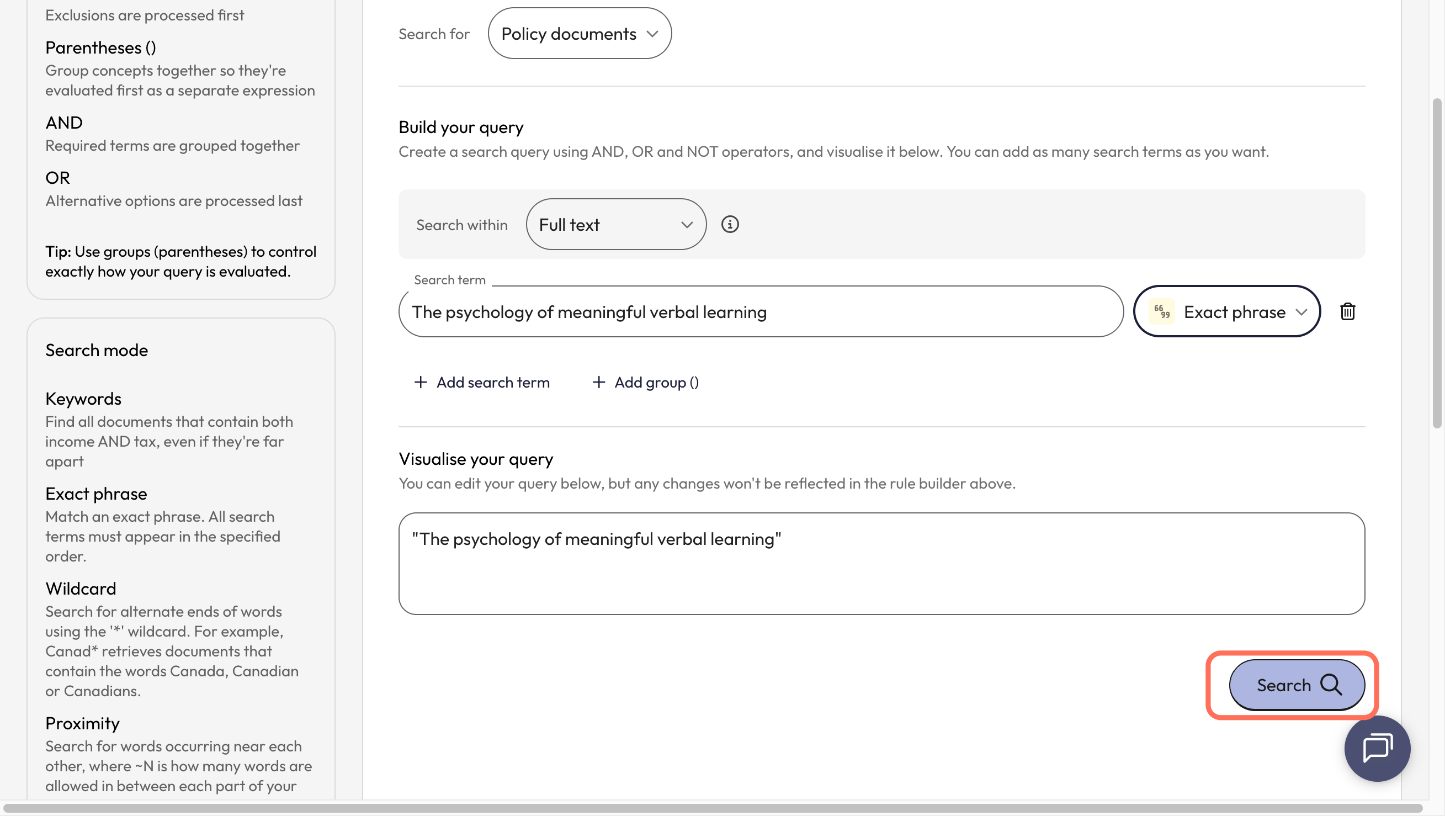Click Add group ()
This screenshot has height=816, width=1445.
646,382
